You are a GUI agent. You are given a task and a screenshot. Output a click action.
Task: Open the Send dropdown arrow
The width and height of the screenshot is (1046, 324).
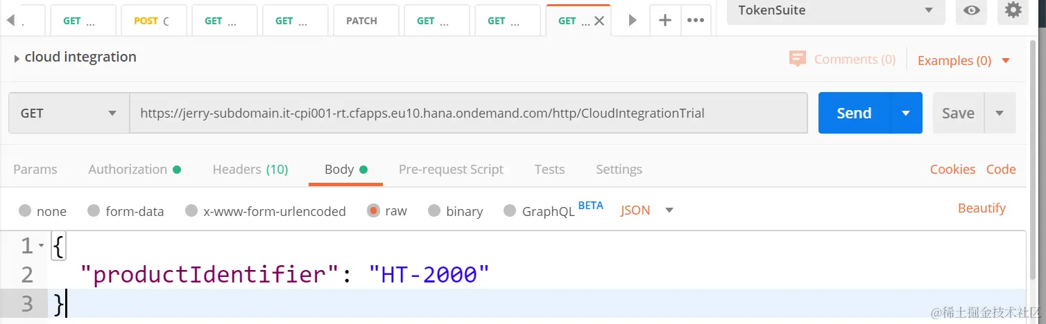tap(906, 113)
